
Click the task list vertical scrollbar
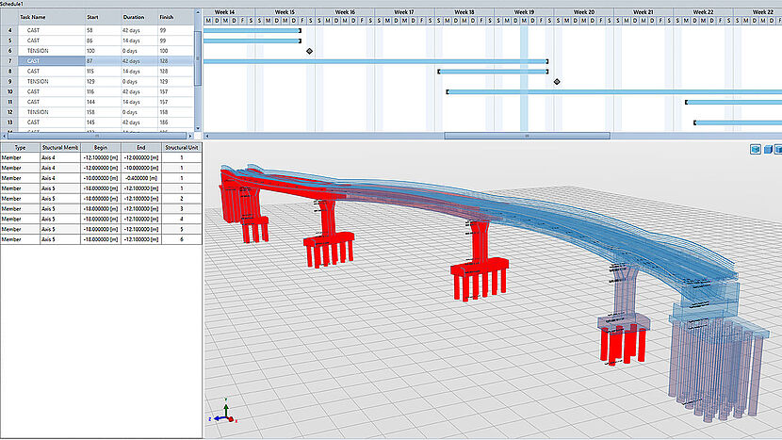[197, 42]
